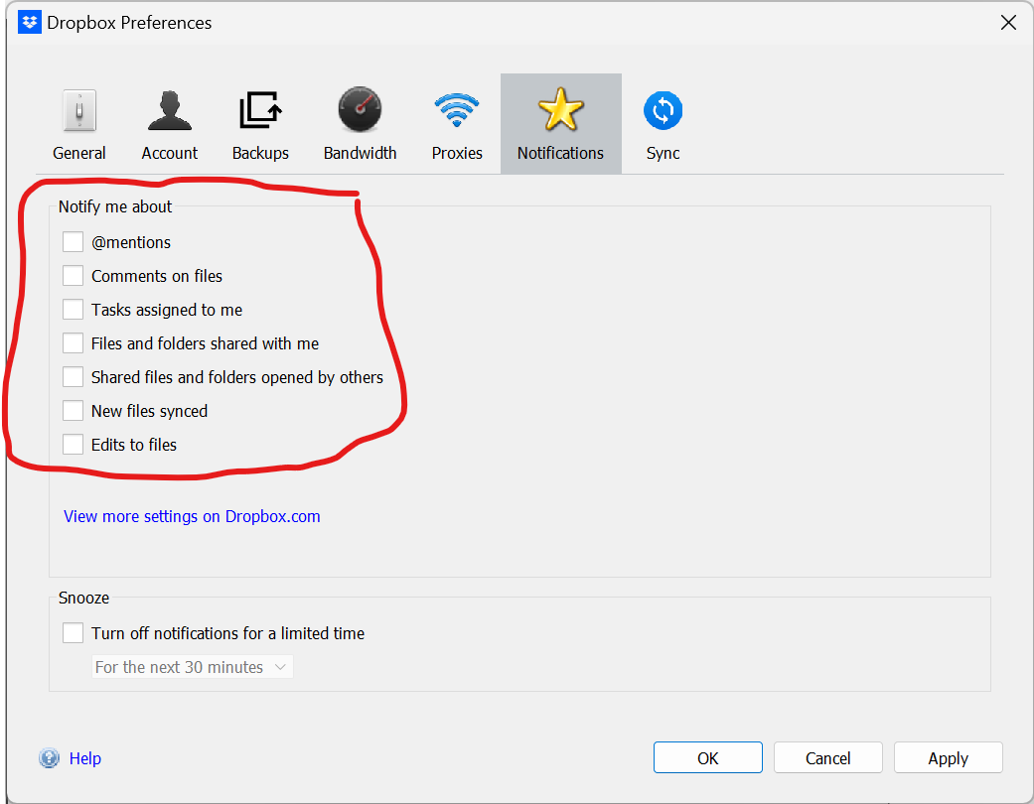
Task: Open the For the next 30 minutes dropdown
Action: point(192,667)
